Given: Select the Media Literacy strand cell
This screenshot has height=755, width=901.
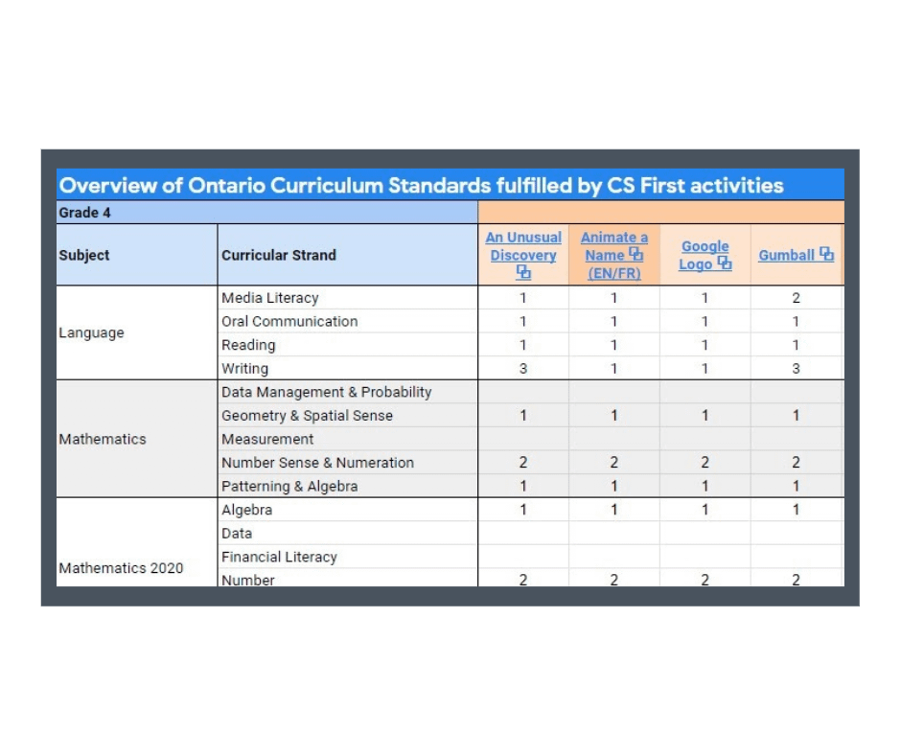Looking at the screenshot, I should 348,298.
